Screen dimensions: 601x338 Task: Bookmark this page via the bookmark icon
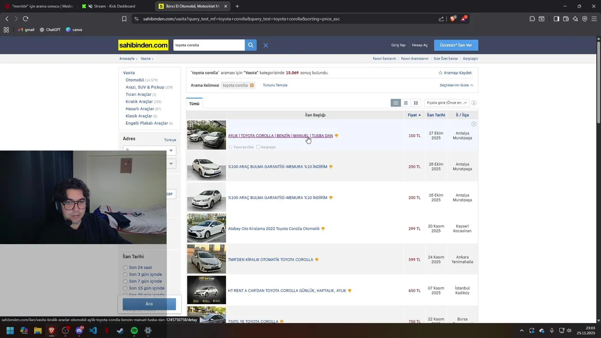124,19
